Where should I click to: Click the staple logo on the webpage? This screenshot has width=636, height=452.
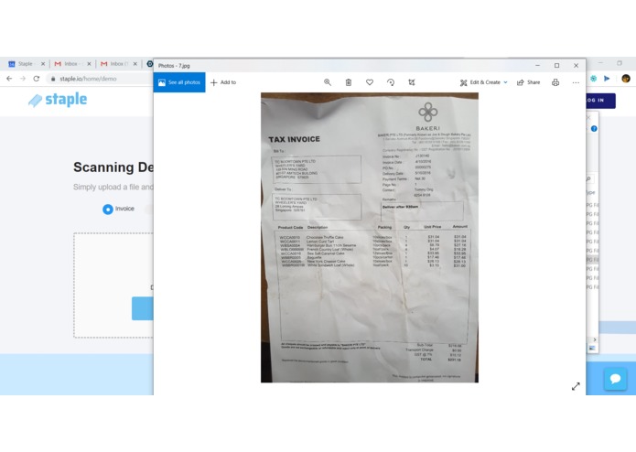coord(58,100)
